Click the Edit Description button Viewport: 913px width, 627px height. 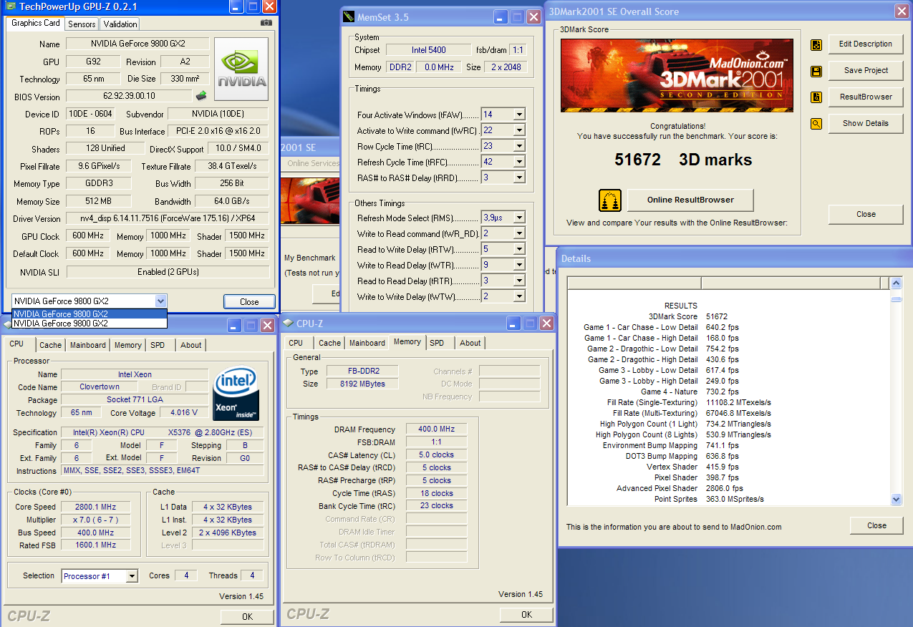pyautogui.click(x=866, y=44)
